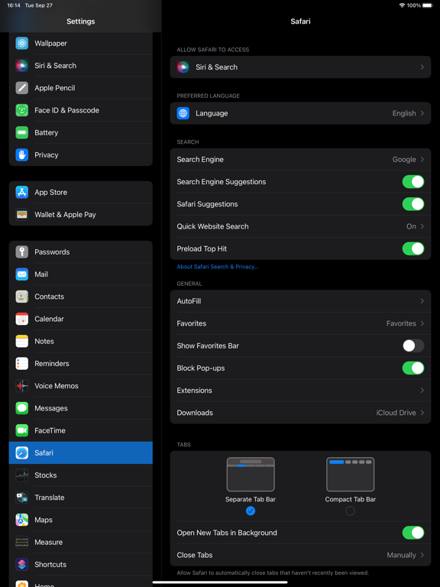Tap the Measure ruler icon
The image size is (440, 587).
(21, 542)
